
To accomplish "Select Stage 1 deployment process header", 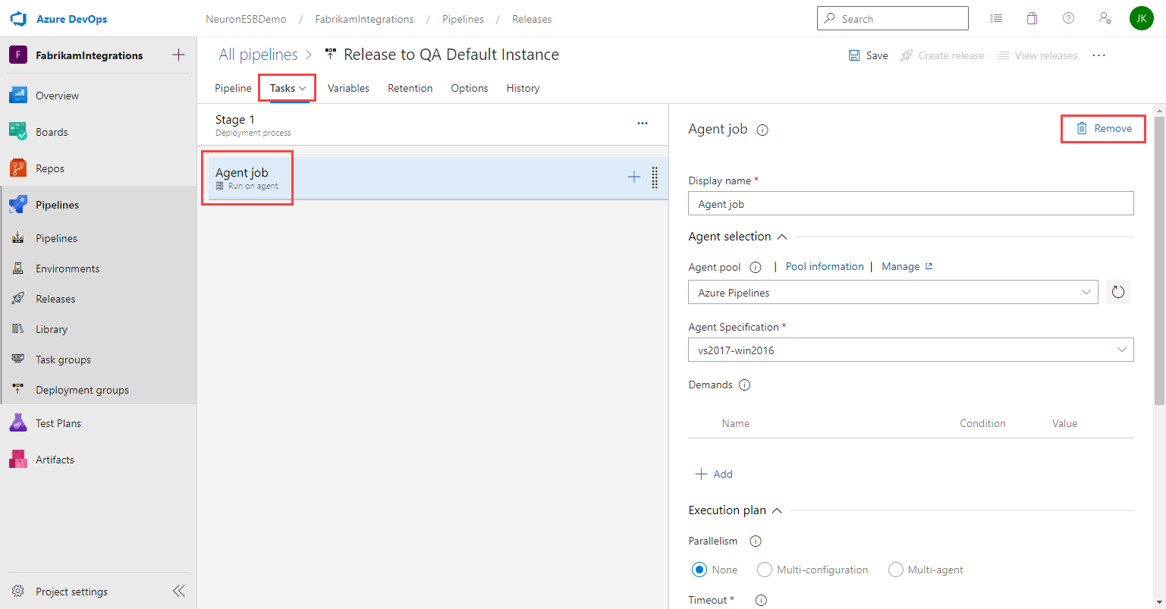I will (432, 125).
